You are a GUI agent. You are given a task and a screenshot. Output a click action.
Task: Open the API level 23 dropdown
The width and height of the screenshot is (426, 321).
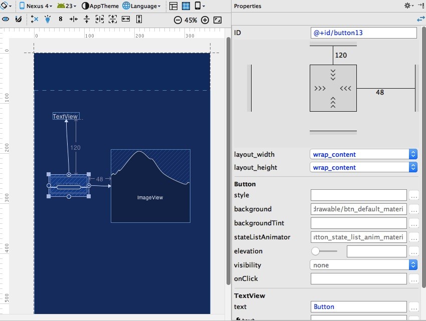(67, 6)
